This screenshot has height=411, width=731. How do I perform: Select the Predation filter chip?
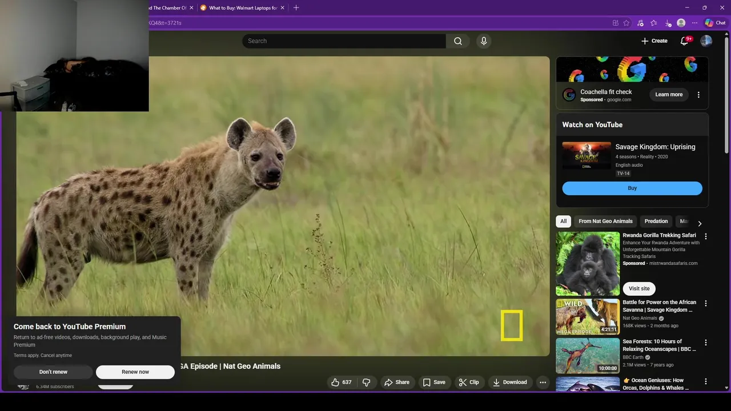tap(656, 221)
